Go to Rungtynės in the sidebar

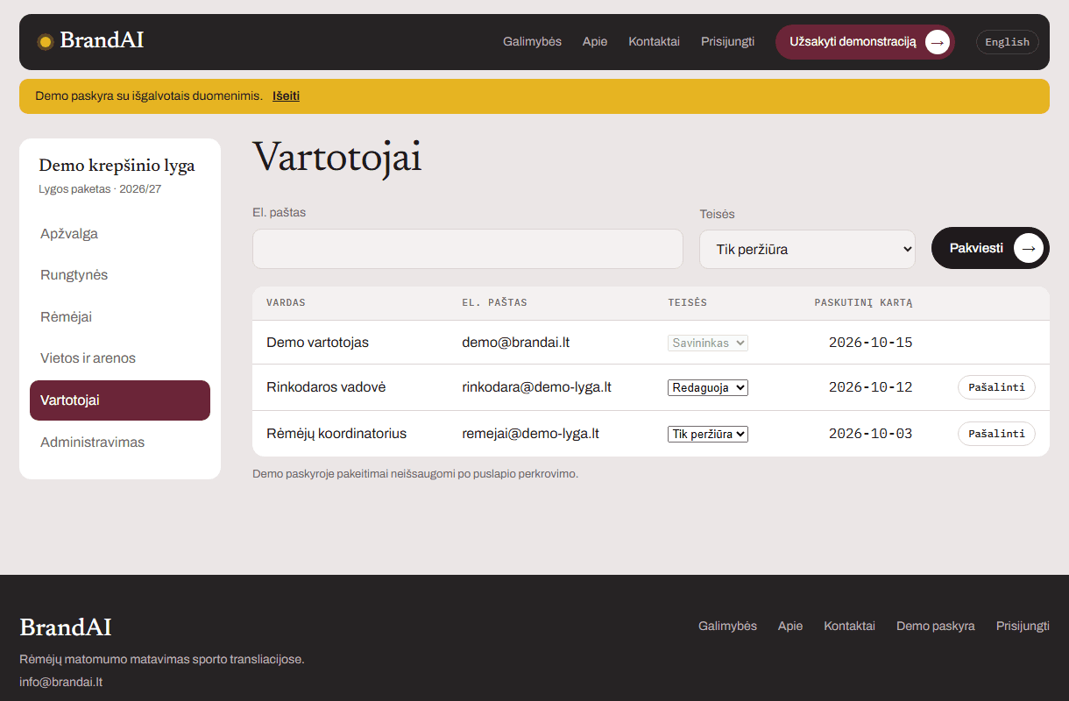coord(120,275)
